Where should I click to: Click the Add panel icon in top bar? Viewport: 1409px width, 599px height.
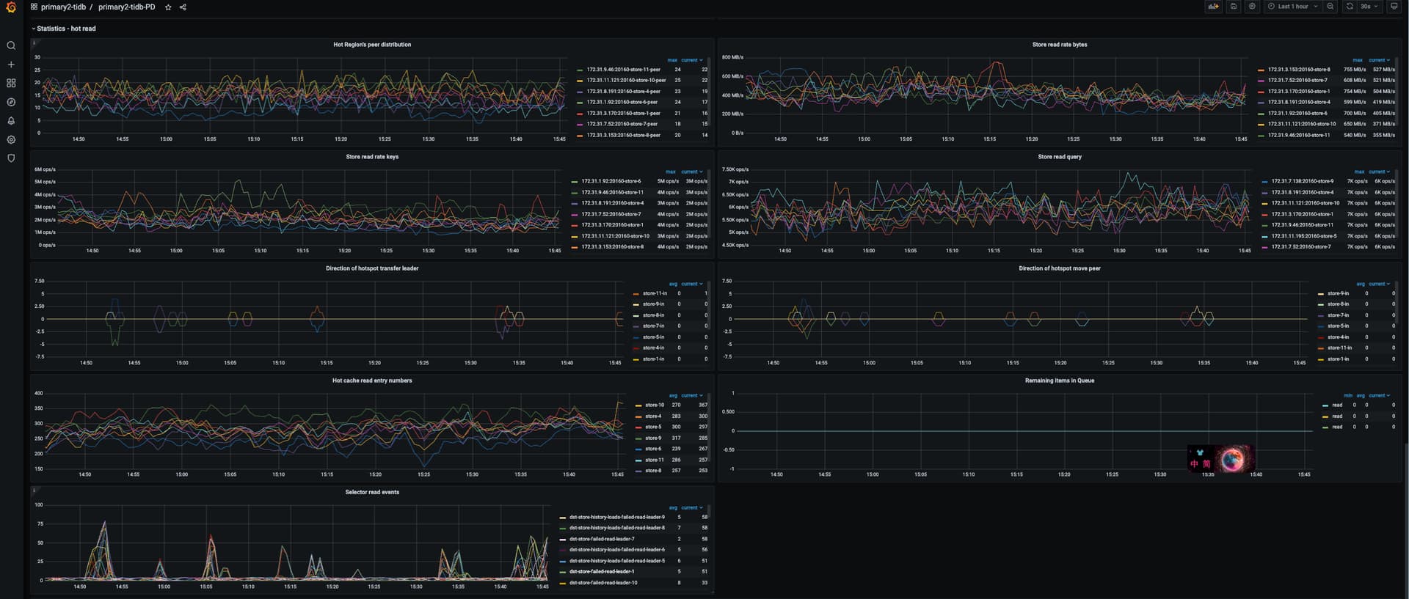coord(1214,7)
